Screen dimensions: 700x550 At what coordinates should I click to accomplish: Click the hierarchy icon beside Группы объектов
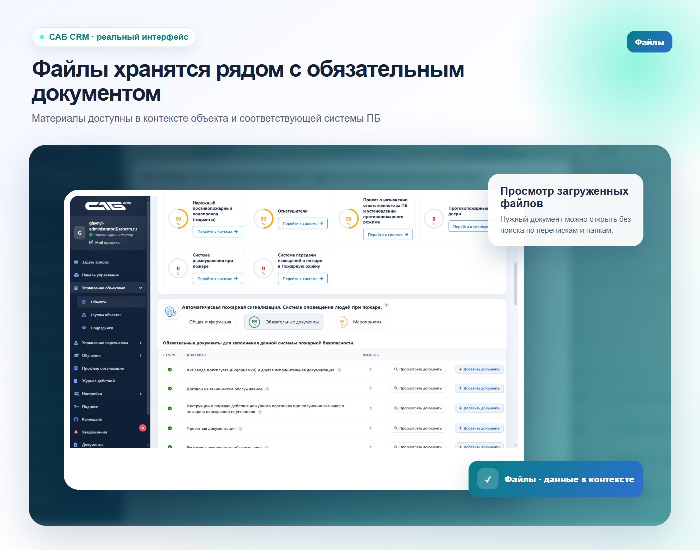(84, 315)
